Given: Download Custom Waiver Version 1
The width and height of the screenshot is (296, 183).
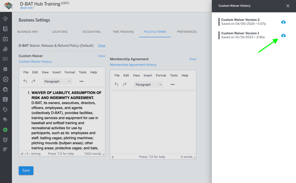Looking at the screenshot, I should (x=283, y=35).
